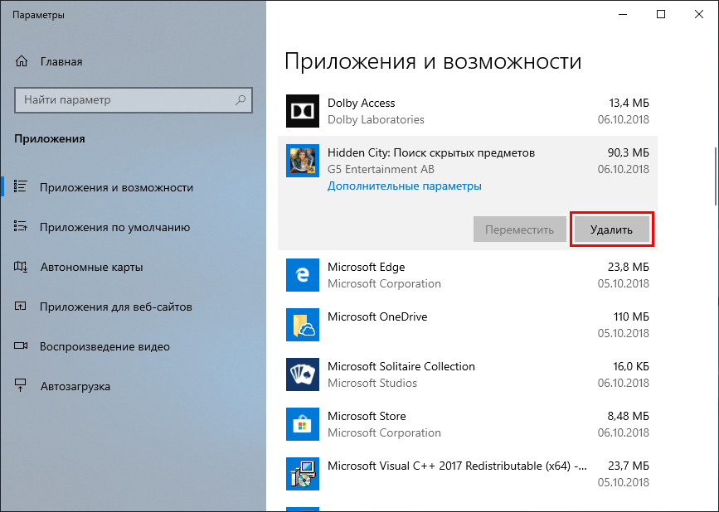Select the Microsoft Edge list entry

(468, 275)
